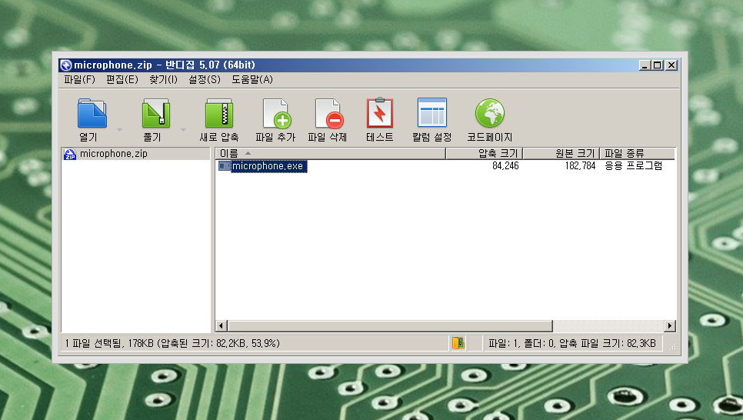Click the exe file icon next to microphone.exe
Image resolution: width=743 pixels, height=420 pixels.
click(224, 166)
